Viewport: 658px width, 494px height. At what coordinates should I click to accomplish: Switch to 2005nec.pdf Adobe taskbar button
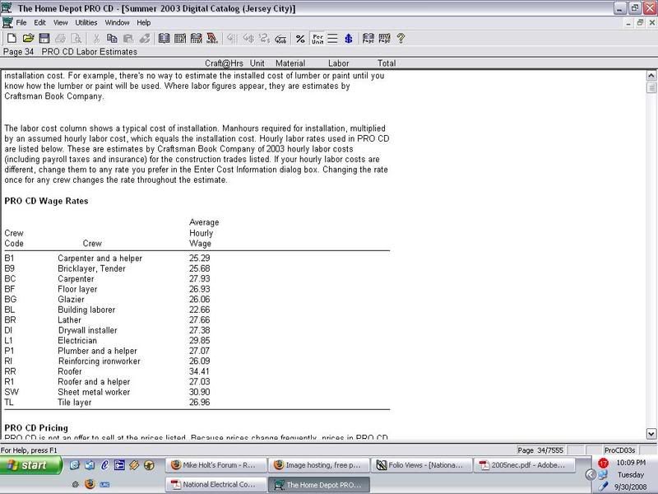pos(524,465)
